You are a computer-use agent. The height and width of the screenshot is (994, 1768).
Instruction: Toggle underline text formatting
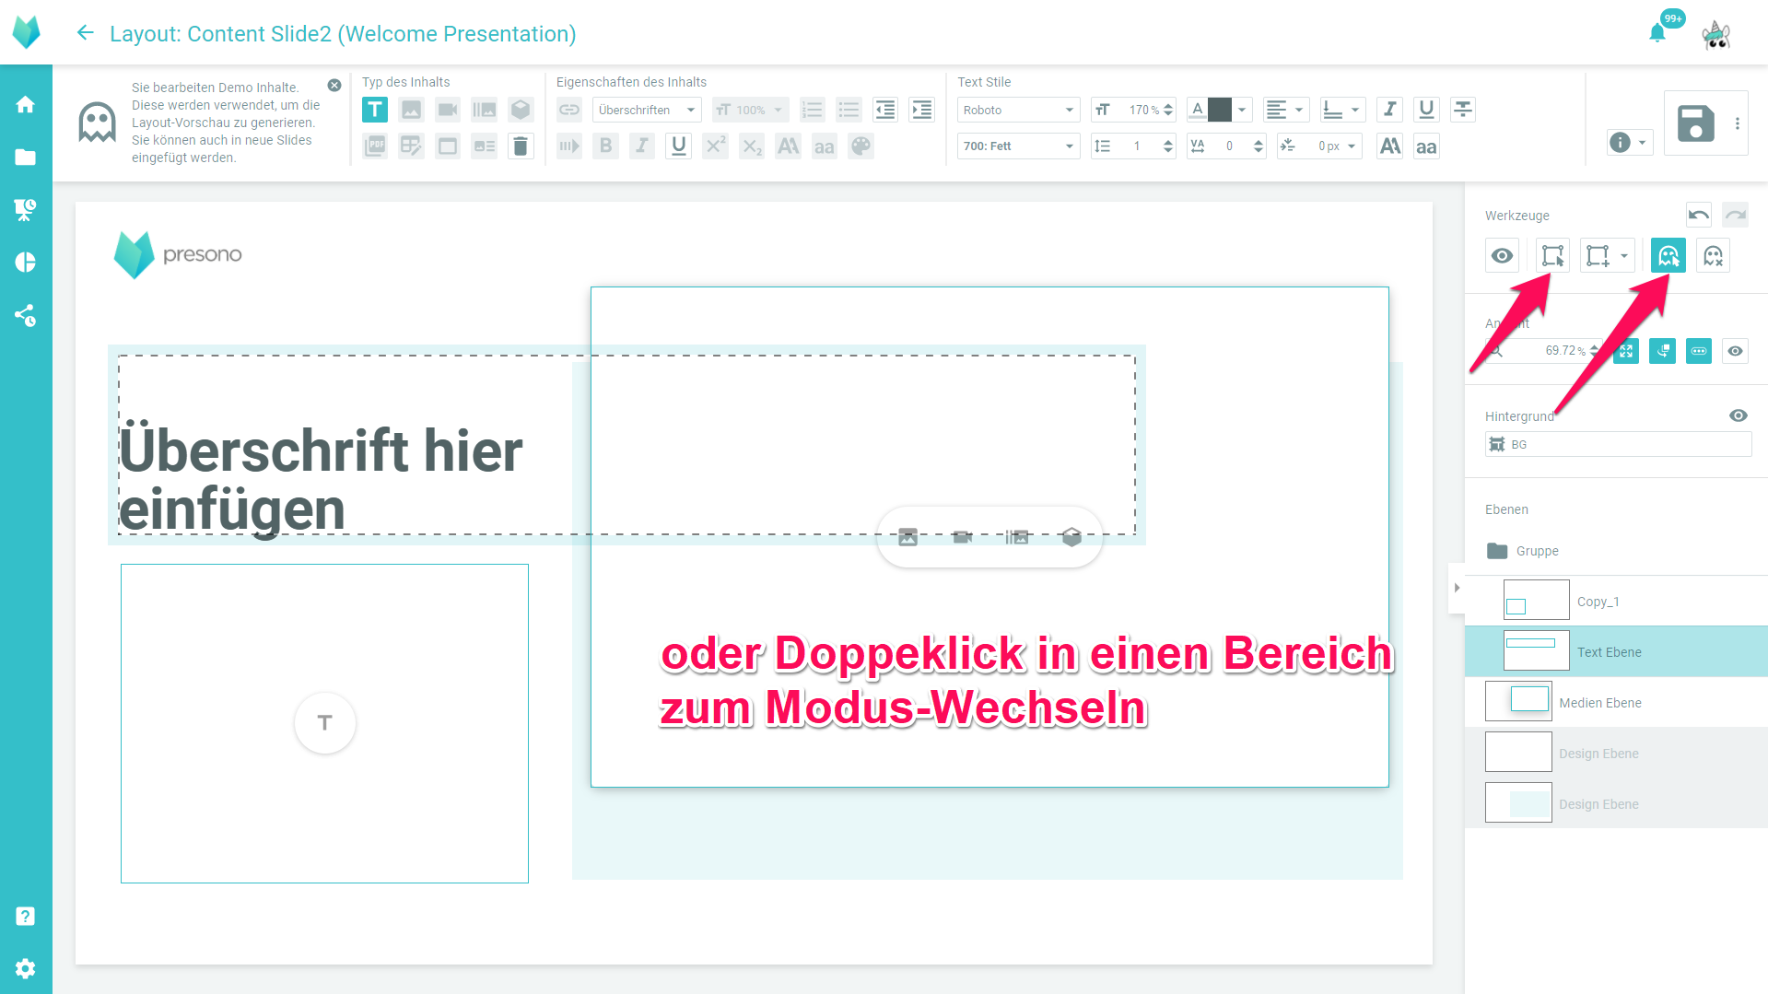679,146
